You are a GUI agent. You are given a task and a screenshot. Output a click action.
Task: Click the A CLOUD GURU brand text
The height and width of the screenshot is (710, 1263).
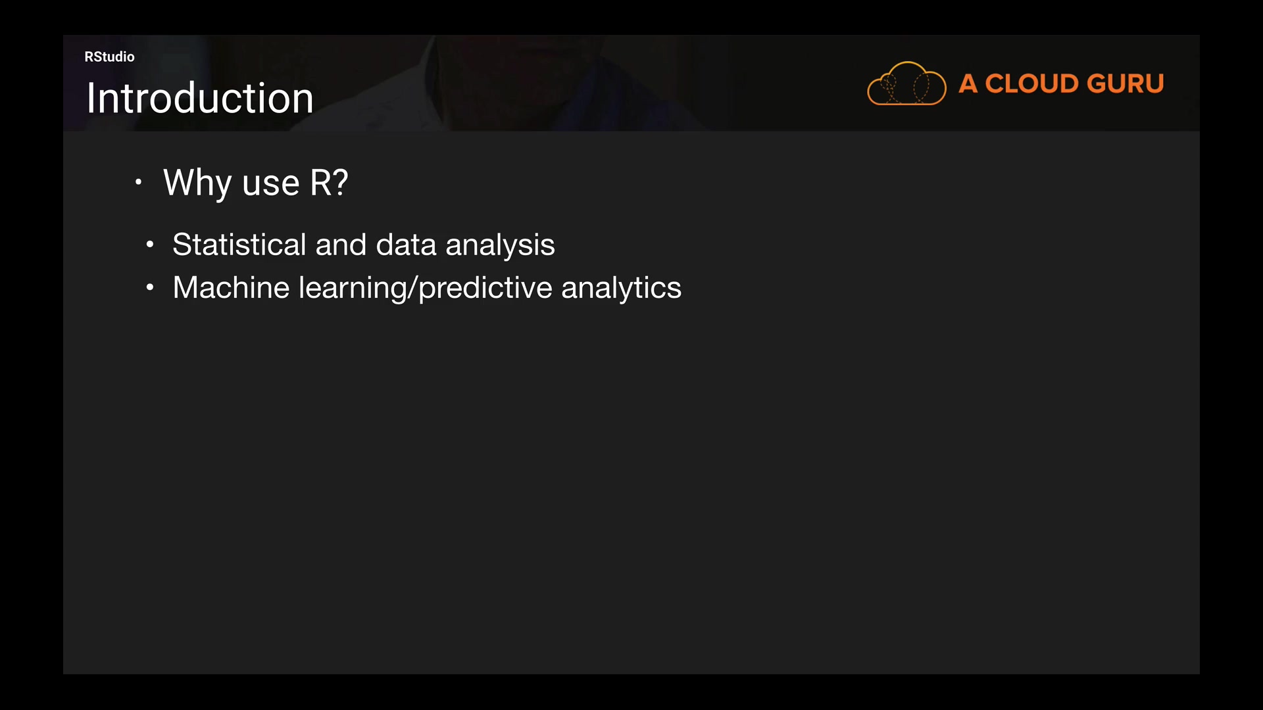tap(1061, 83)
